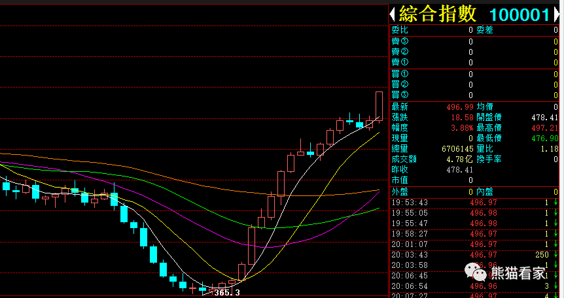This screenshot has width=564, height=298.
Task: Click the change value 18.58
Action: coord(462,118)
